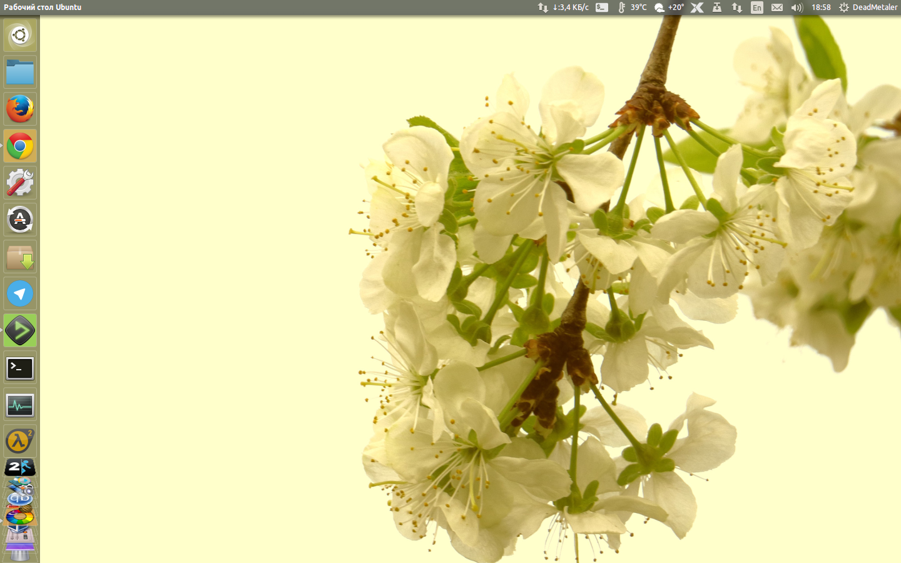Open the package installer box icon
This screenshot has width=901, height=563.
[20, 257]
